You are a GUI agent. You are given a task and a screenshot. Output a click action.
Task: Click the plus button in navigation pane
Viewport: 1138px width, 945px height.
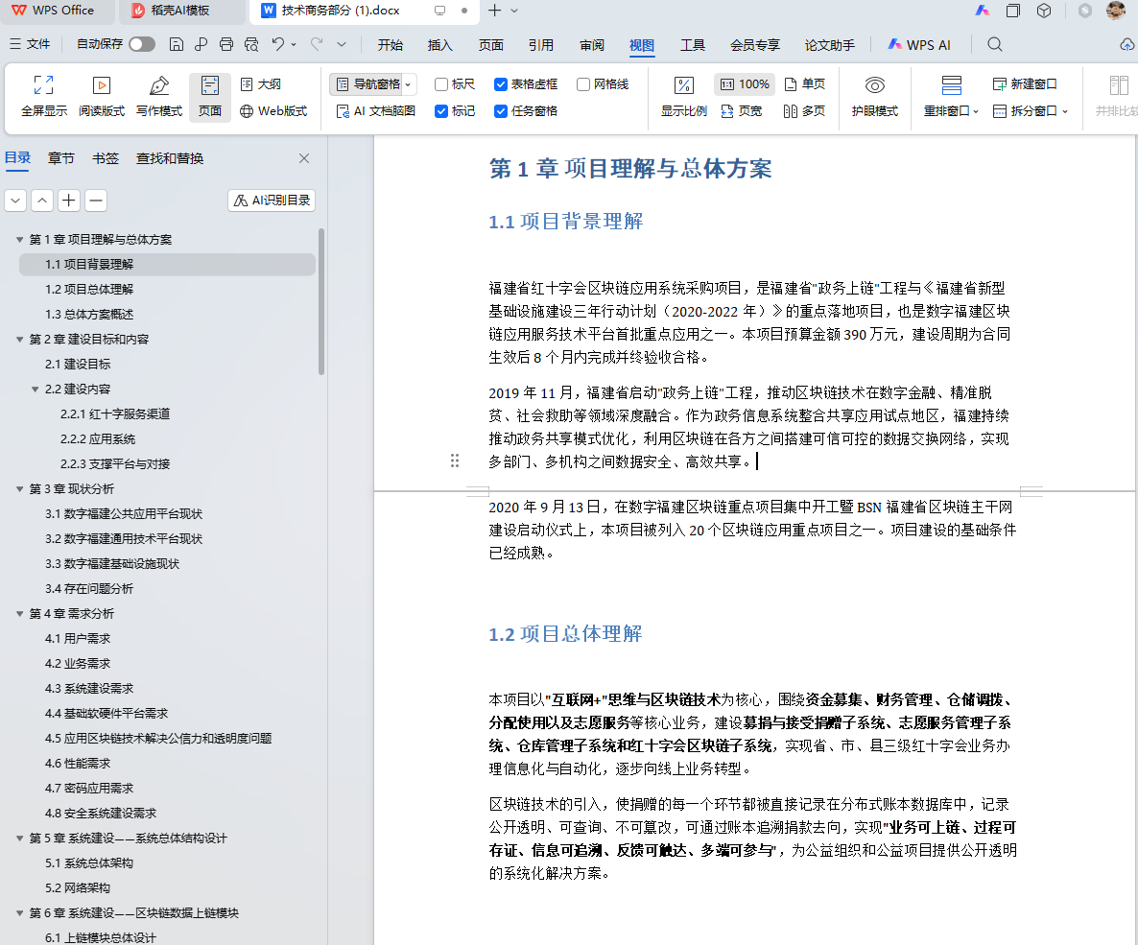[69, 201]
